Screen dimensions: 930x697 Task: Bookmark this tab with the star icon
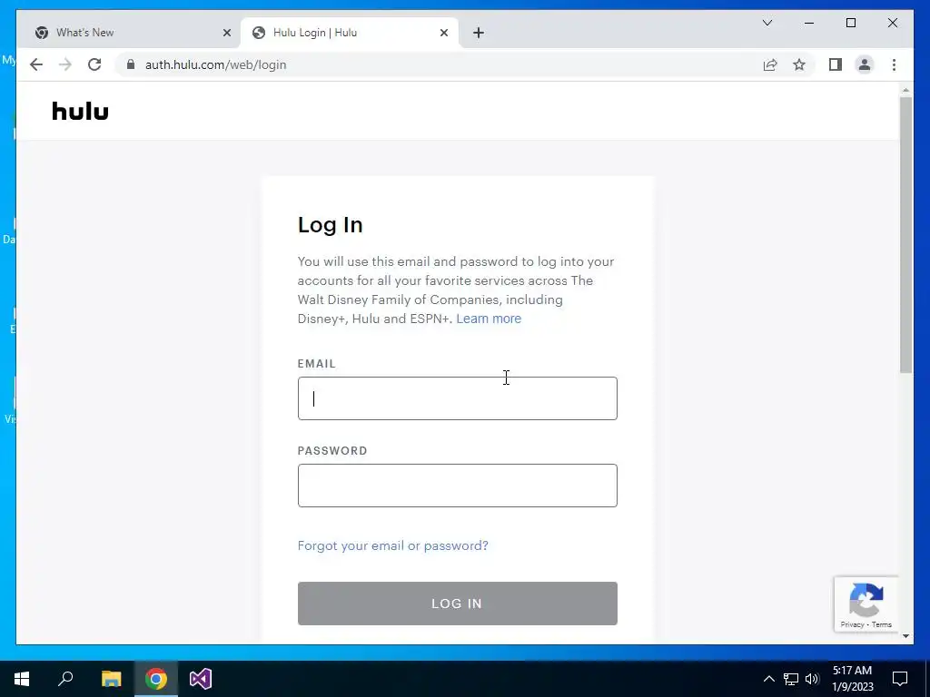799,64
